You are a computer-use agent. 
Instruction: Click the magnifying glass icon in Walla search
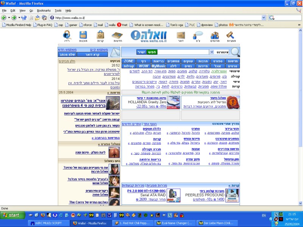pyautogui.click(x=235, y=52)
